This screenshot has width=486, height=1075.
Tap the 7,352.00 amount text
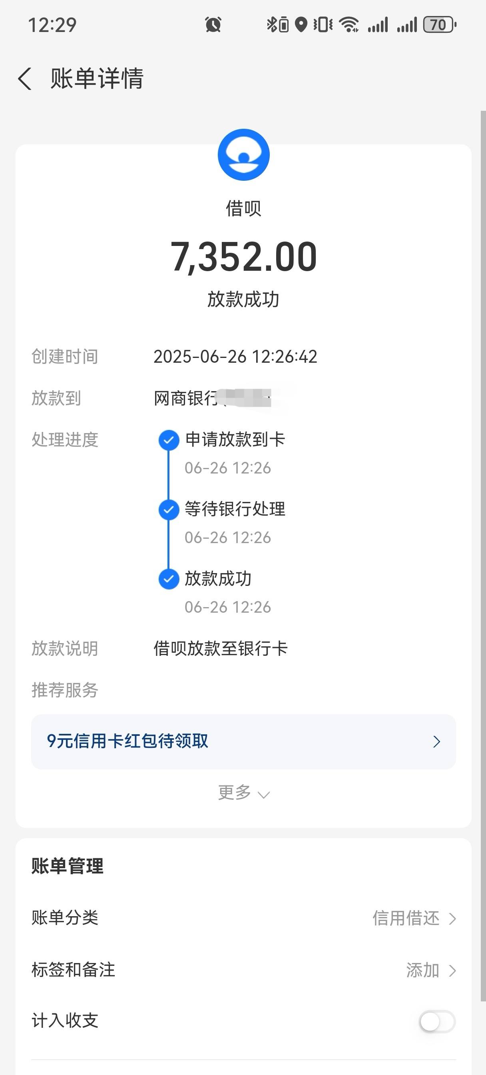(x=244, y=257)
